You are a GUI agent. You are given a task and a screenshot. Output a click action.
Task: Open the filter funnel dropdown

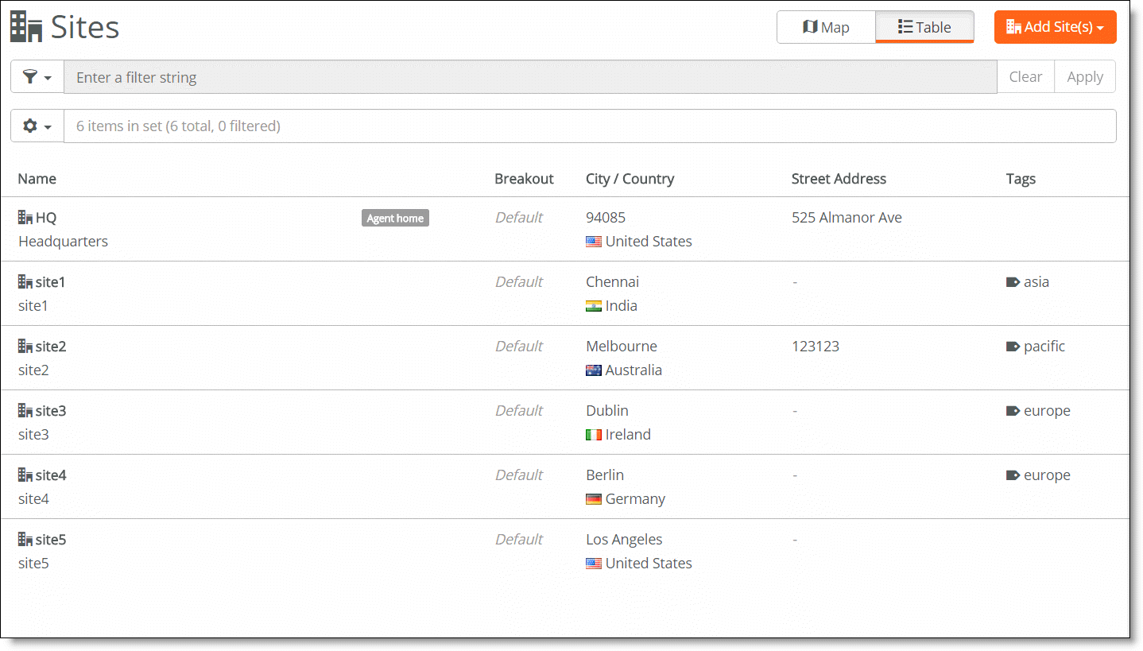tap(37, 77)
